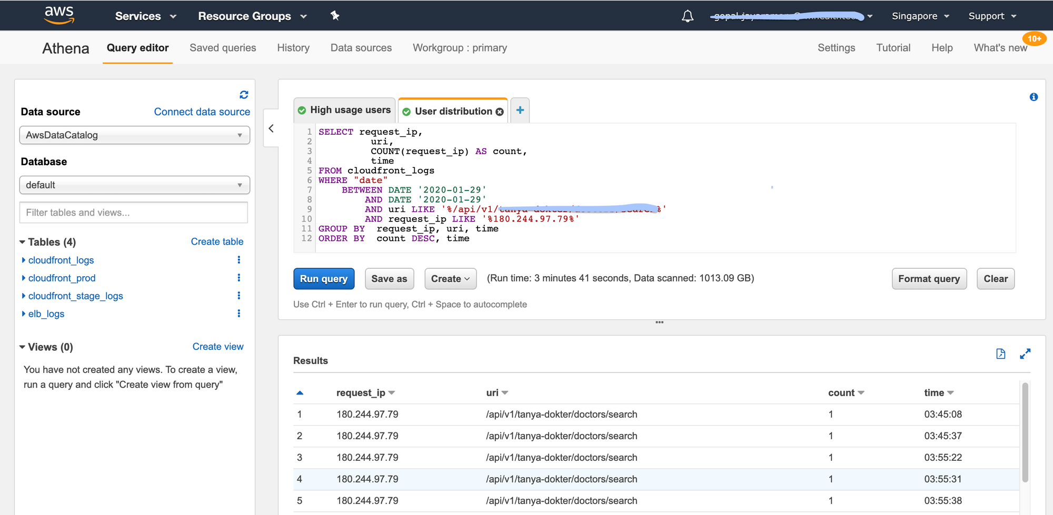Open the Singapore region selector
The image size is (1053, 515).
point(920,16)
